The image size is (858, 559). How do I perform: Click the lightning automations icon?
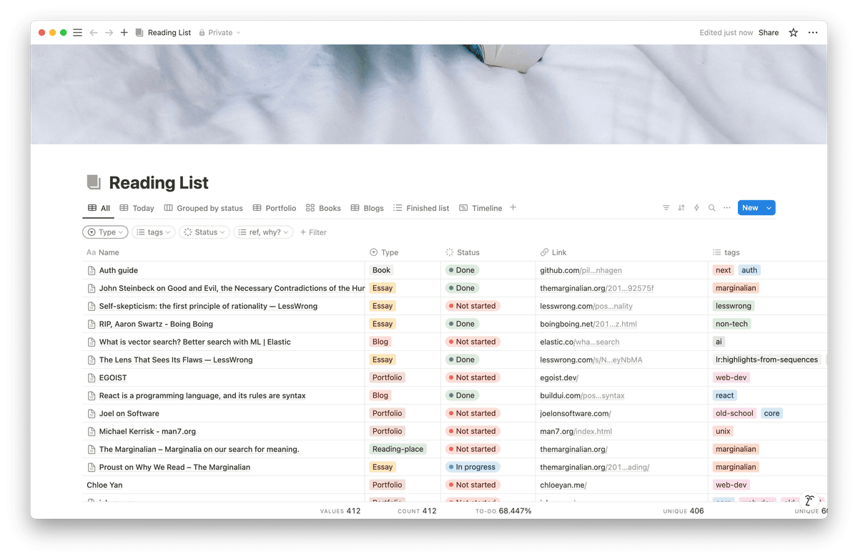(696, 208)
